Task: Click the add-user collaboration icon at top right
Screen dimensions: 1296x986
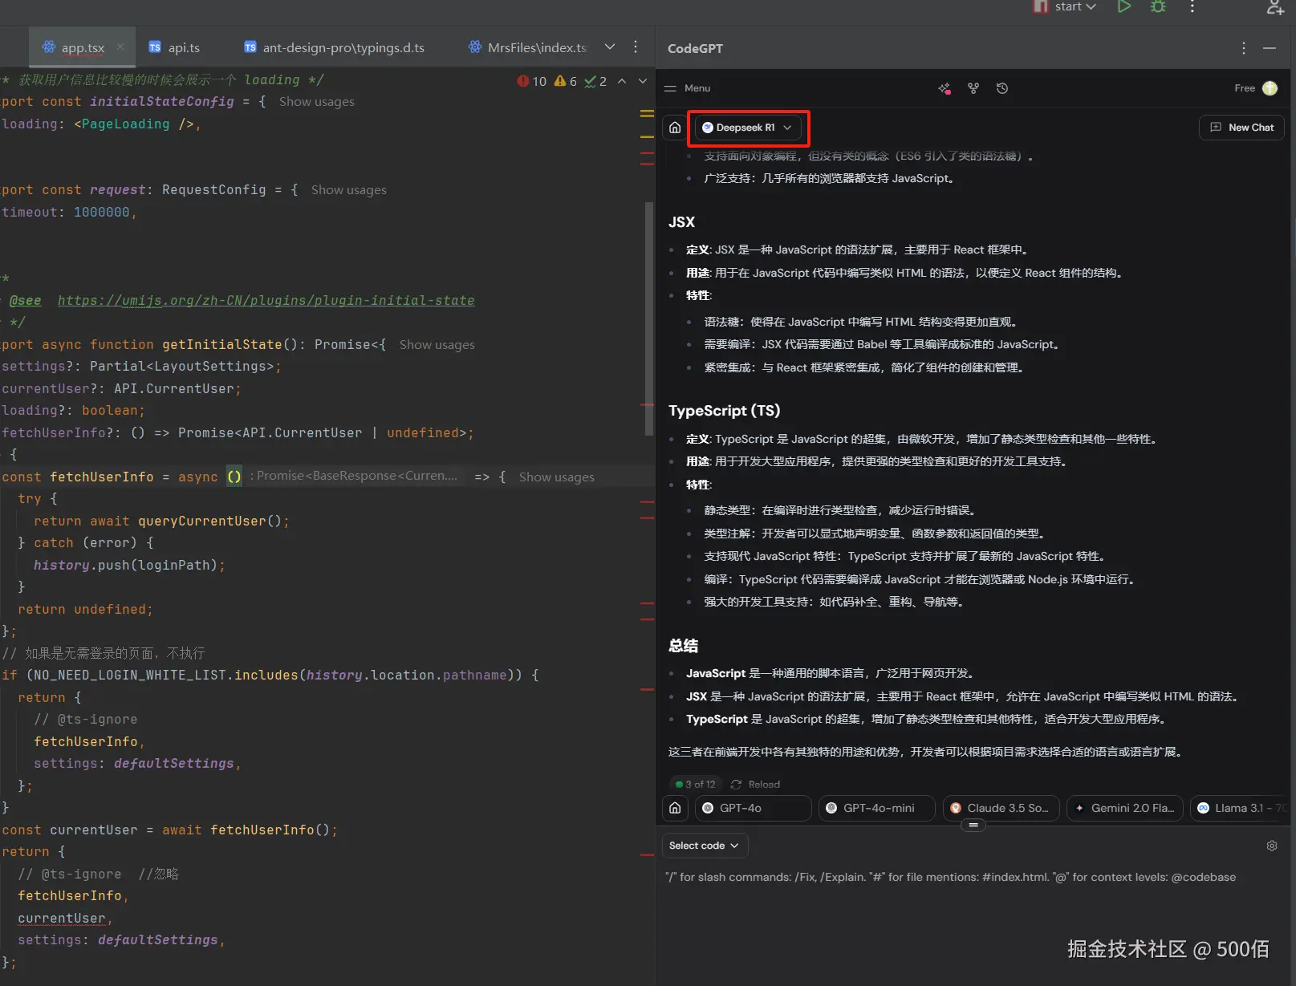Action: click(x=1275, y=7)
